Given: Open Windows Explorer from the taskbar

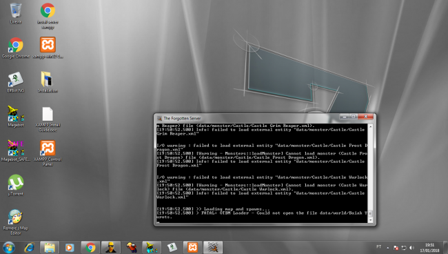Looking at the screenshot, I should pos(50,247).
